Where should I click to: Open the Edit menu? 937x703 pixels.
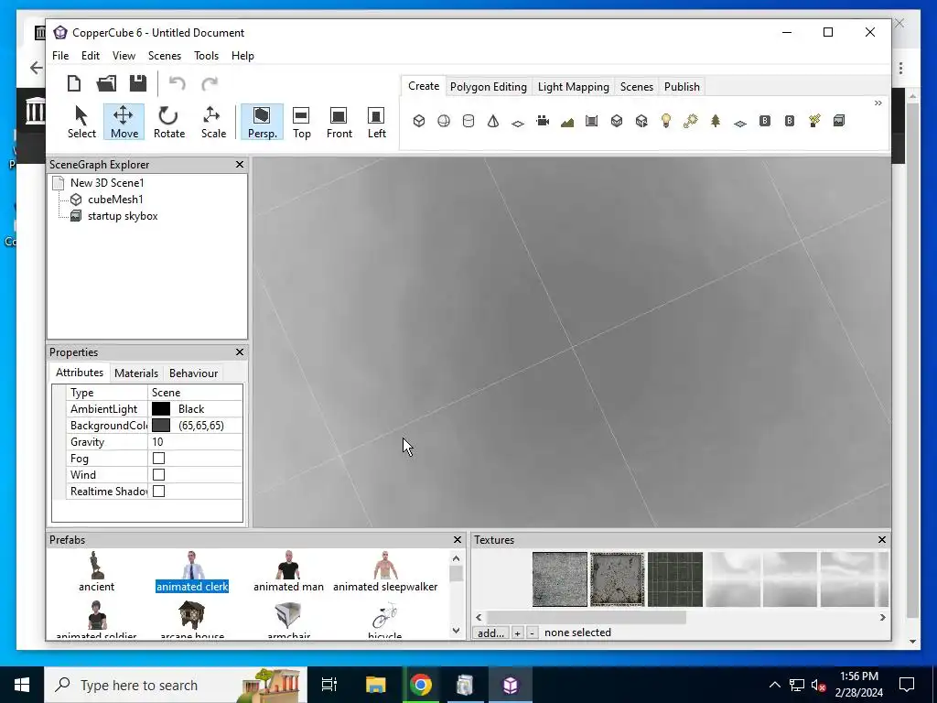coord(91,56)
